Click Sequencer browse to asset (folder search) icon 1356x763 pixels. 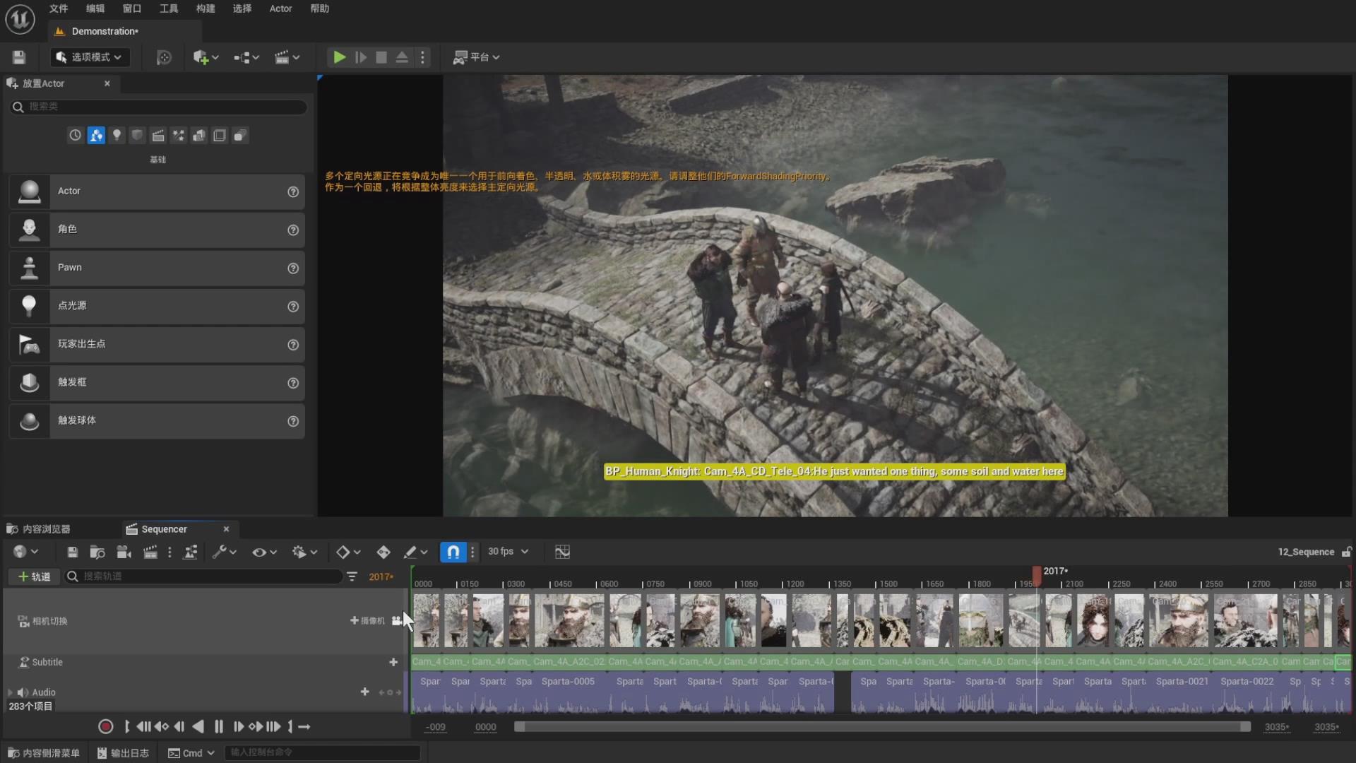pyautogui.click(x=97, y=552)
